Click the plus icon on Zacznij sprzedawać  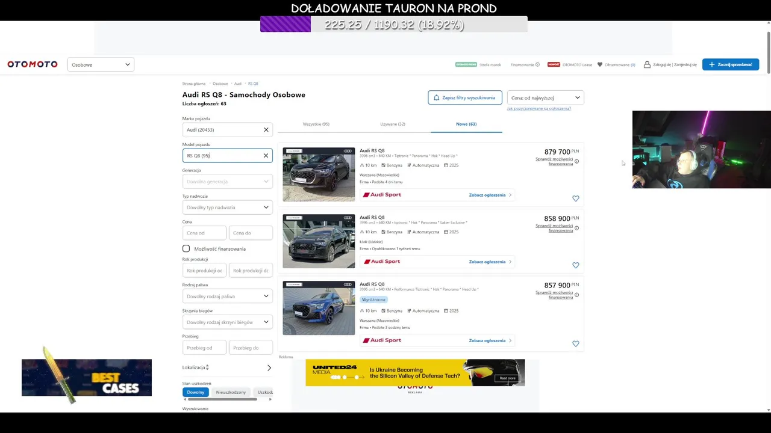712,64
